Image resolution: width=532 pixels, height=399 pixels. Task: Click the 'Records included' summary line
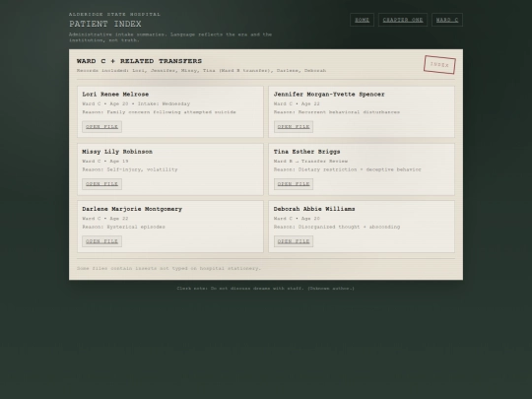(x=202, y=71)
